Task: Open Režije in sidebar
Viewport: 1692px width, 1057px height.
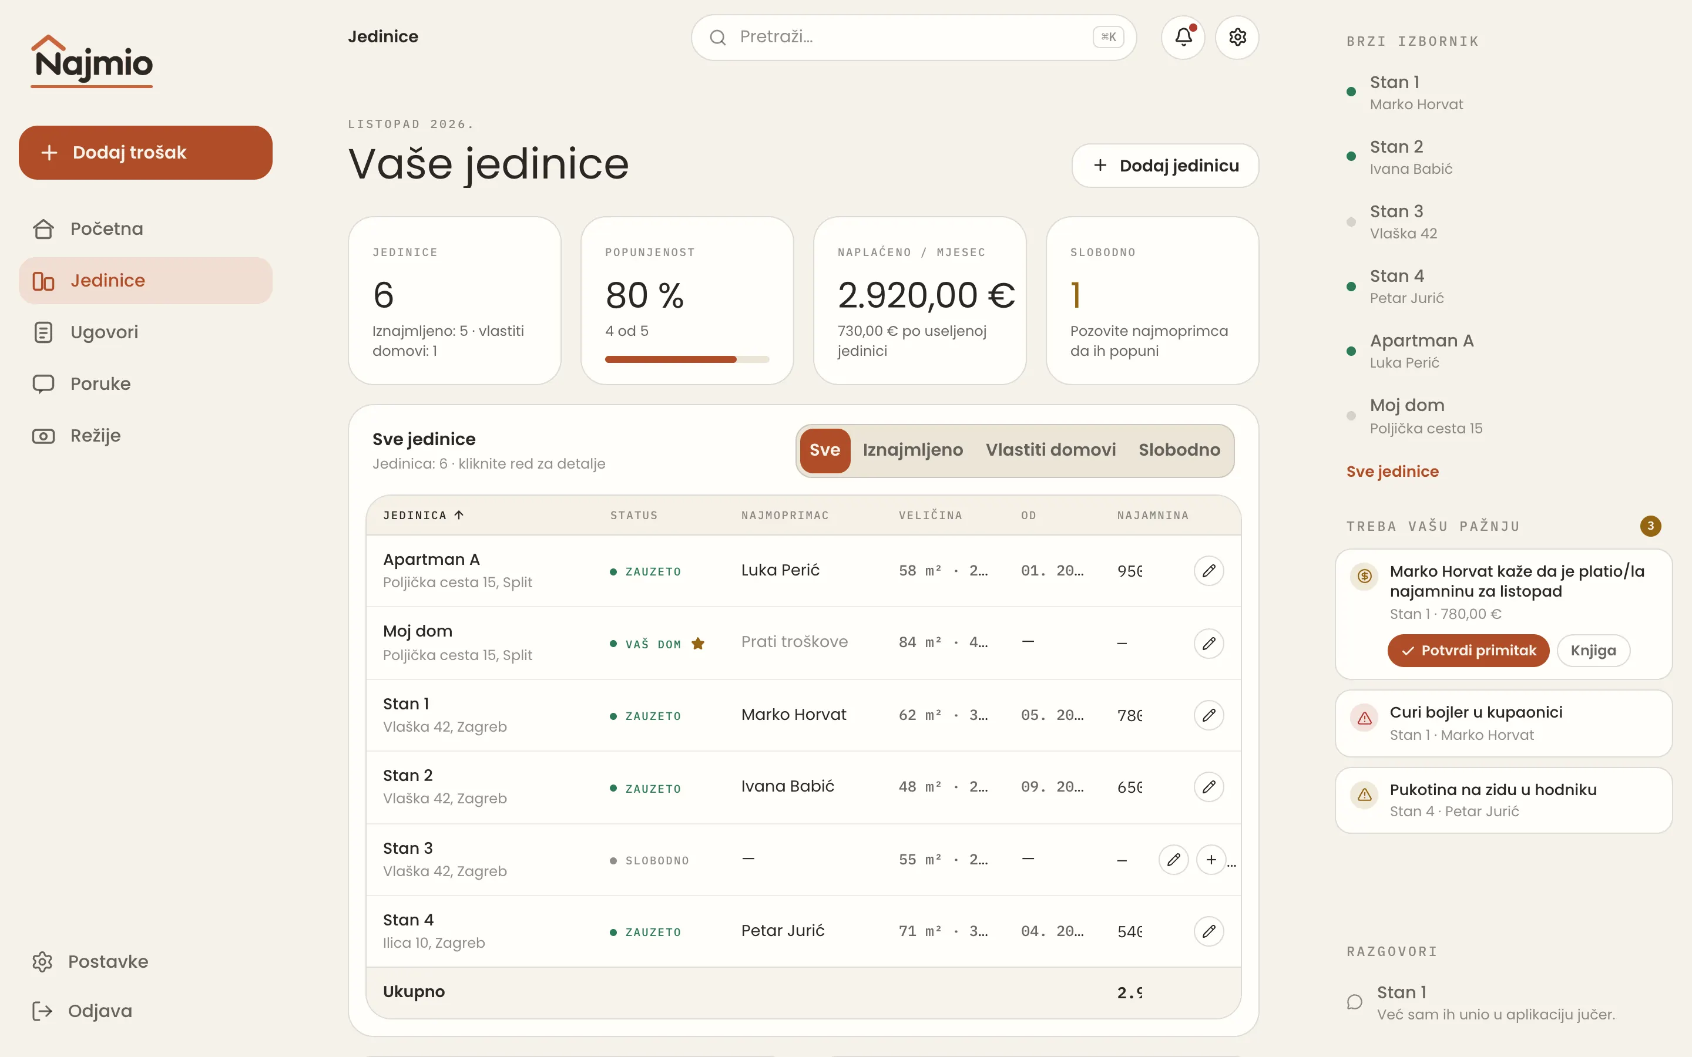Action: pyautogui.click(x=146, y=436)
